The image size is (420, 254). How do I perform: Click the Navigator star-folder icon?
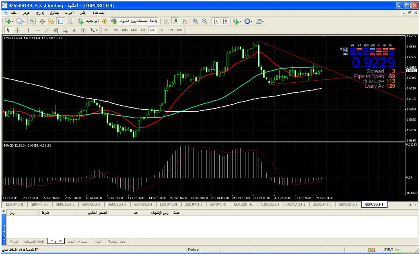point(51,21)
